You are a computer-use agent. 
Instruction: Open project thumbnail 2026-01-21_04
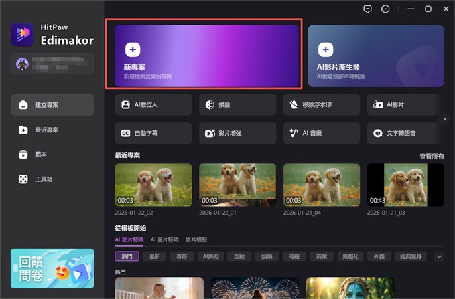322,185
